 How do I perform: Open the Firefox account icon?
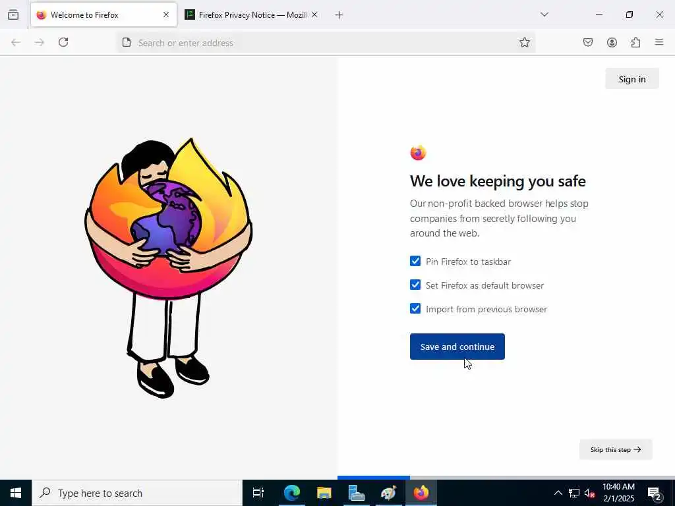pos(612,42)
